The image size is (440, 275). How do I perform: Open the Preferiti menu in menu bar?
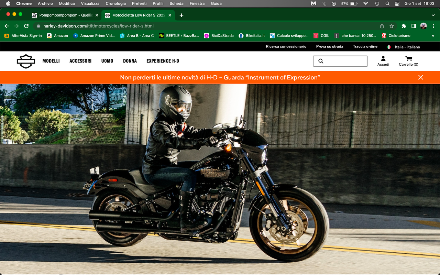[139, 3]
